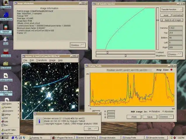This screenshot has height=140, width=186.
Task: Toggle the Keep line red indicator
Action: click(x=171, y=70)
